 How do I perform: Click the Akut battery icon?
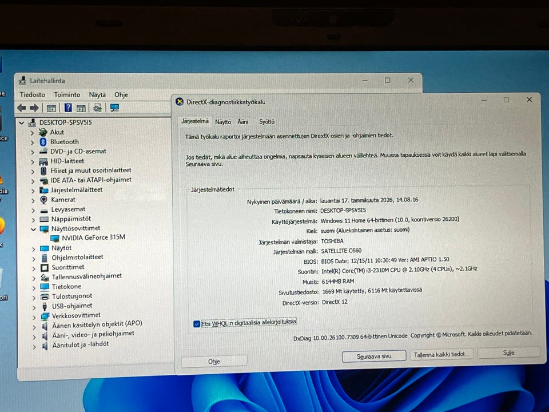(43, 132)
